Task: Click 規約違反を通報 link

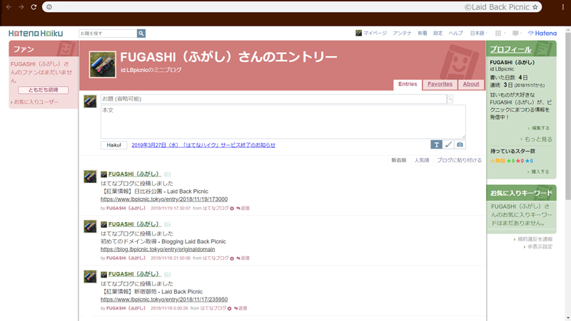Action: tap(535, 239)
